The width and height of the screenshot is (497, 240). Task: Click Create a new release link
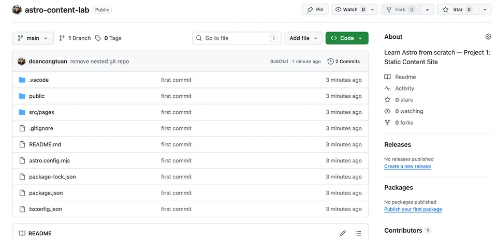[407, 166]
